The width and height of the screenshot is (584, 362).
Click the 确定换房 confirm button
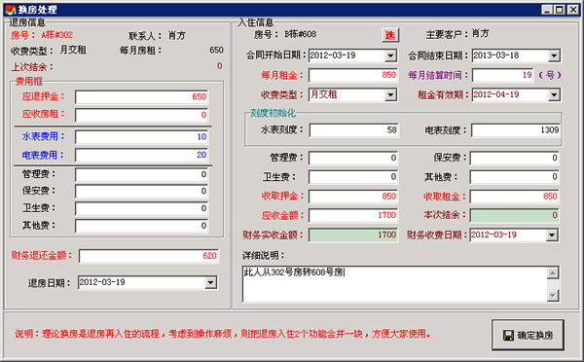coord(528,335)
